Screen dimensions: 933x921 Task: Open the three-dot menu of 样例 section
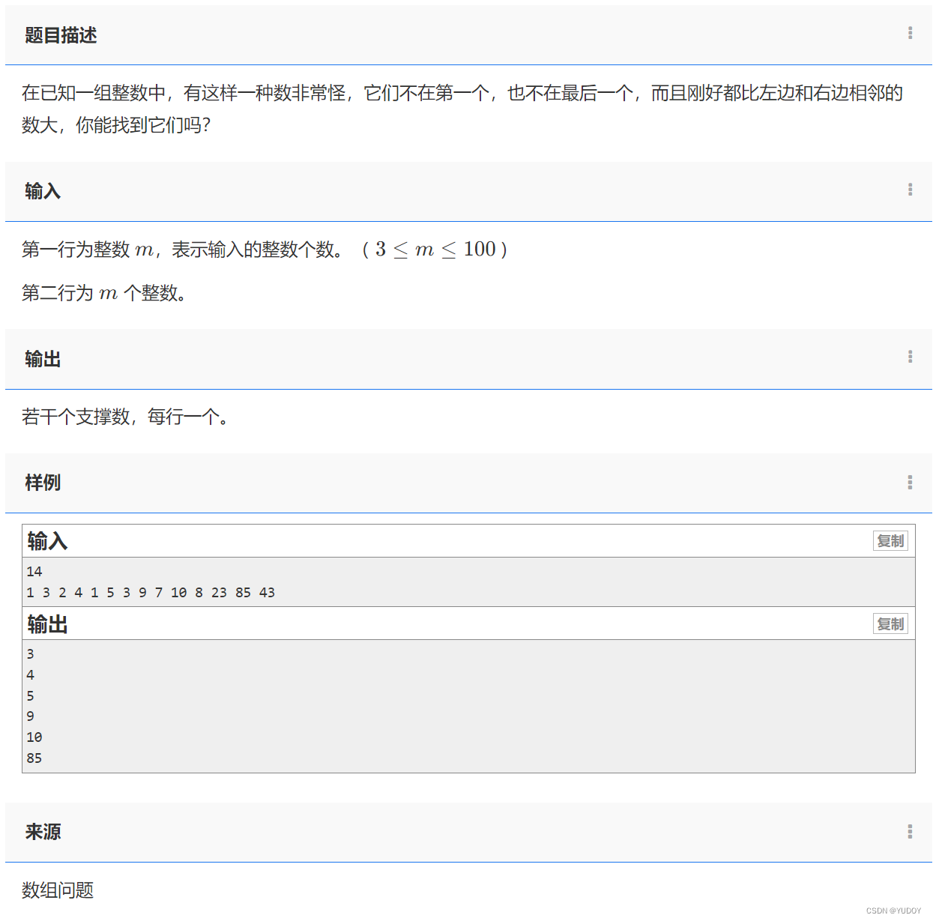coord(910,482)
